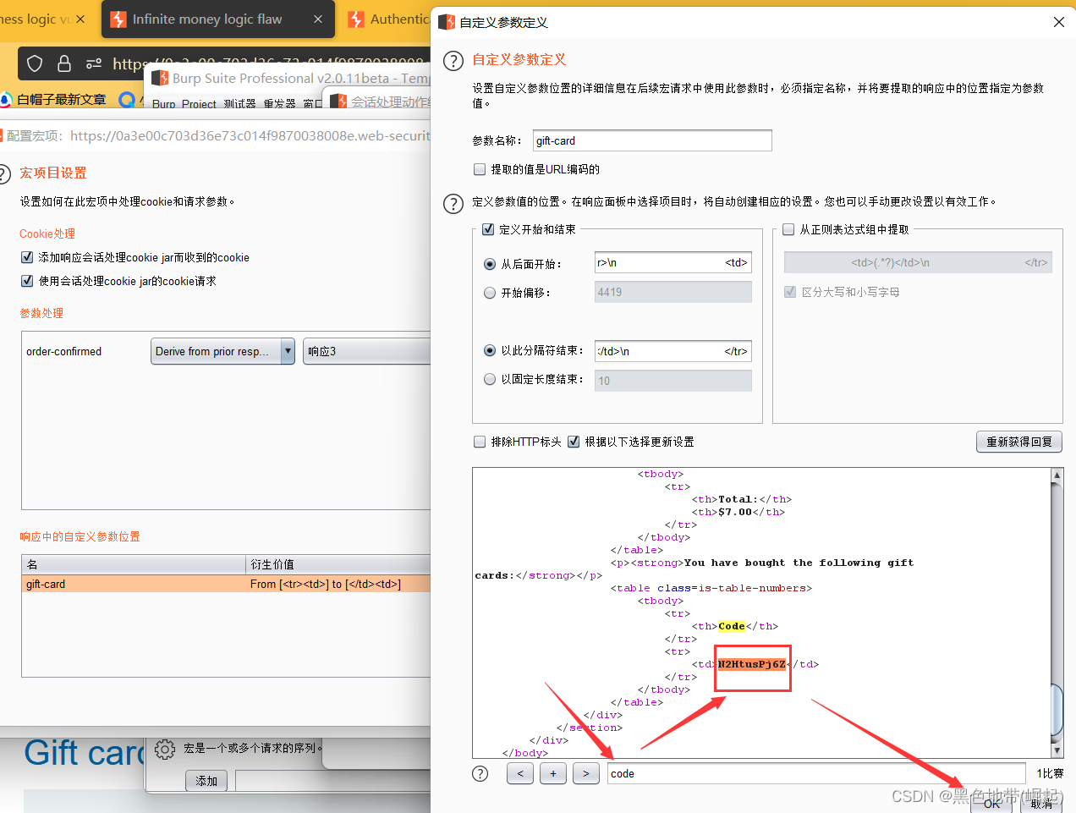Uncheck 添加响应会话处理cookie jar而收到的cookie

point(27,257)
